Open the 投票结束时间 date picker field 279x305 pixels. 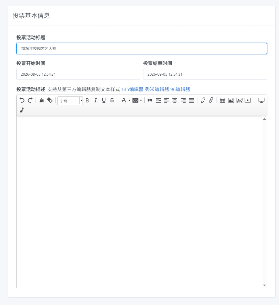pos(205,74)
